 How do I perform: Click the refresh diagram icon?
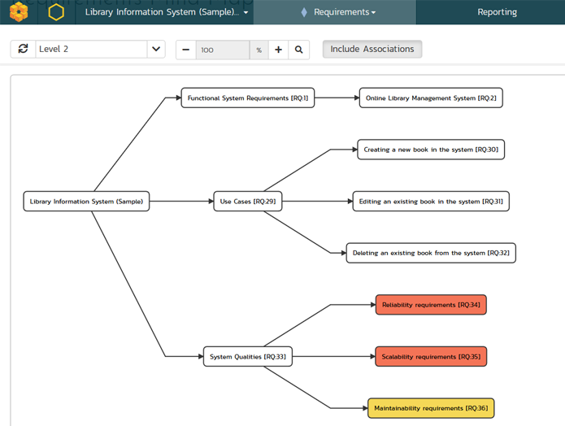(x=23, y=50)
